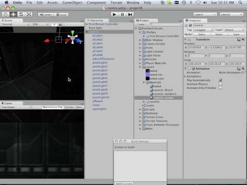This screenshot has height=185, width=247.
Task: Click the model Revert button
Action: tap(219, 34)
